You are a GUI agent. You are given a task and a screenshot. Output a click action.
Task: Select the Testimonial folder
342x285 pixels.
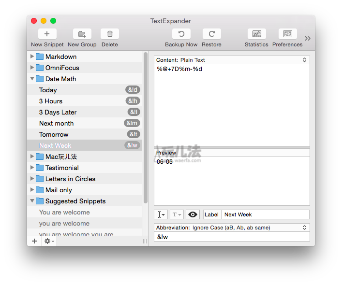[85, 168]
